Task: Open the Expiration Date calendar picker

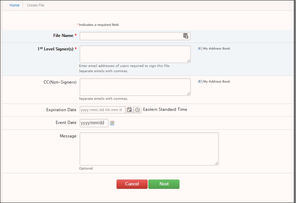Action: [129, 110]
